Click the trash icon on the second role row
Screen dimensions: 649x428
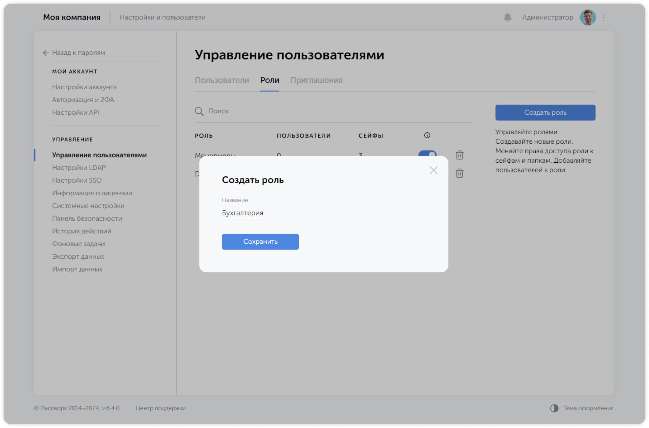pyautogui.click(x=460, y=173)
